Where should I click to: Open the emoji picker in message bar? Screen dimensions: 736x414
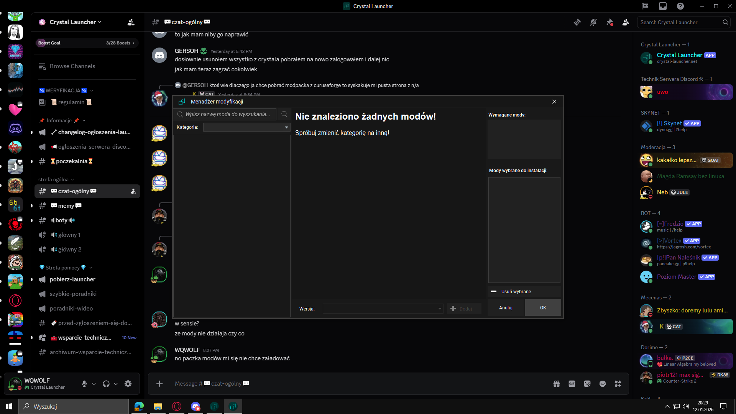603,384
